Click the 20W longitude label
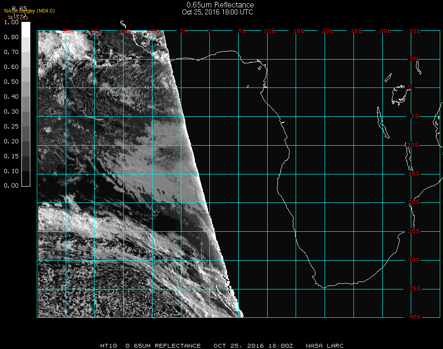The image size is (443, 349). (x=96, y=31)
